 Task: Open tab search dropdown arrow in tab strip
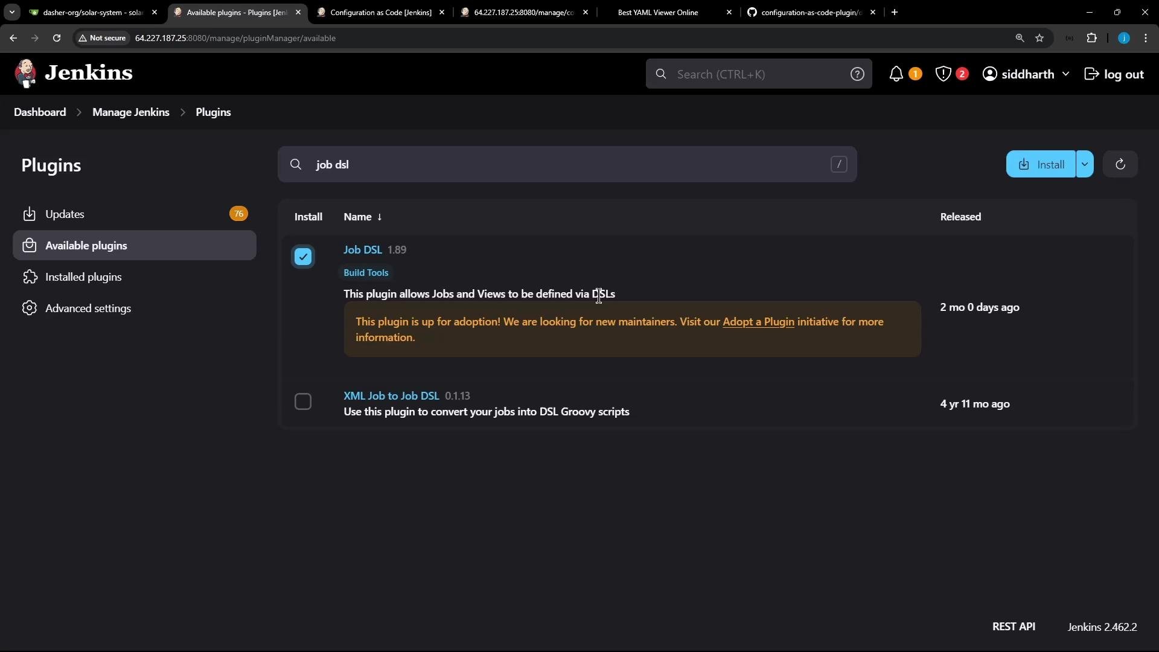pos(12,12)
